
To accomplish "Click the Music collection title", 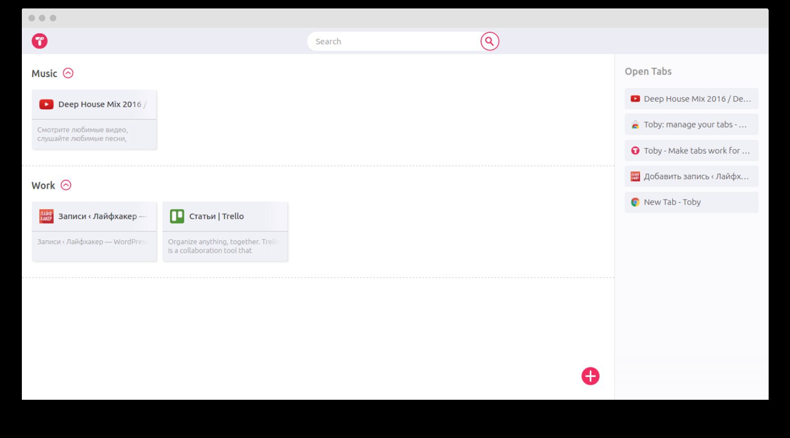I will (x=44, y=73).
